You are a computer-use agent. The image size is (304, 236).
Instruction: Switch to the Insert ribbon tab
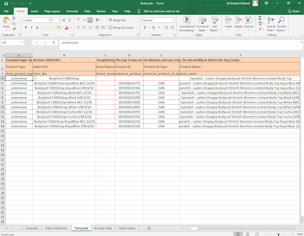pyautogui.click(x=34, y=11)
